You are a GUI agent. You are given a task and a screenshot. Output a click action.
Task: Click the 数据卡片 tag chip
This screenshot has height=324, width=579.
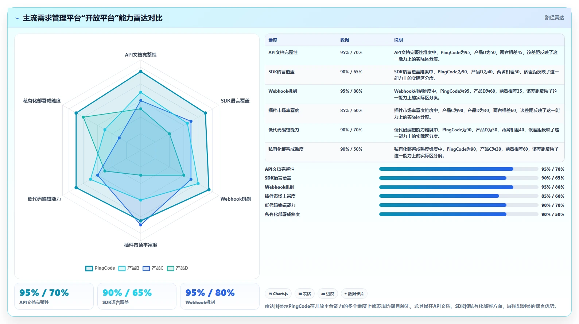354,294
